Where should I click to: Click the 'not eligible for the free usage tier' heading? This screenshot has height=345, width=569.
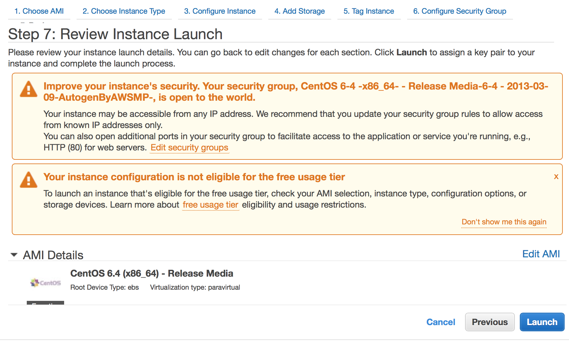pyautogui.click(x=194, y=177)
